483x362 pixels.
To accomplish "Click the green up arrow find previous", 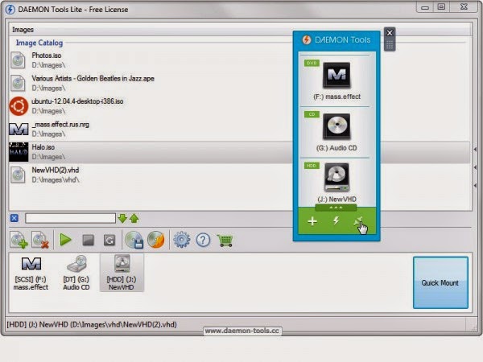I will point(134,218).
